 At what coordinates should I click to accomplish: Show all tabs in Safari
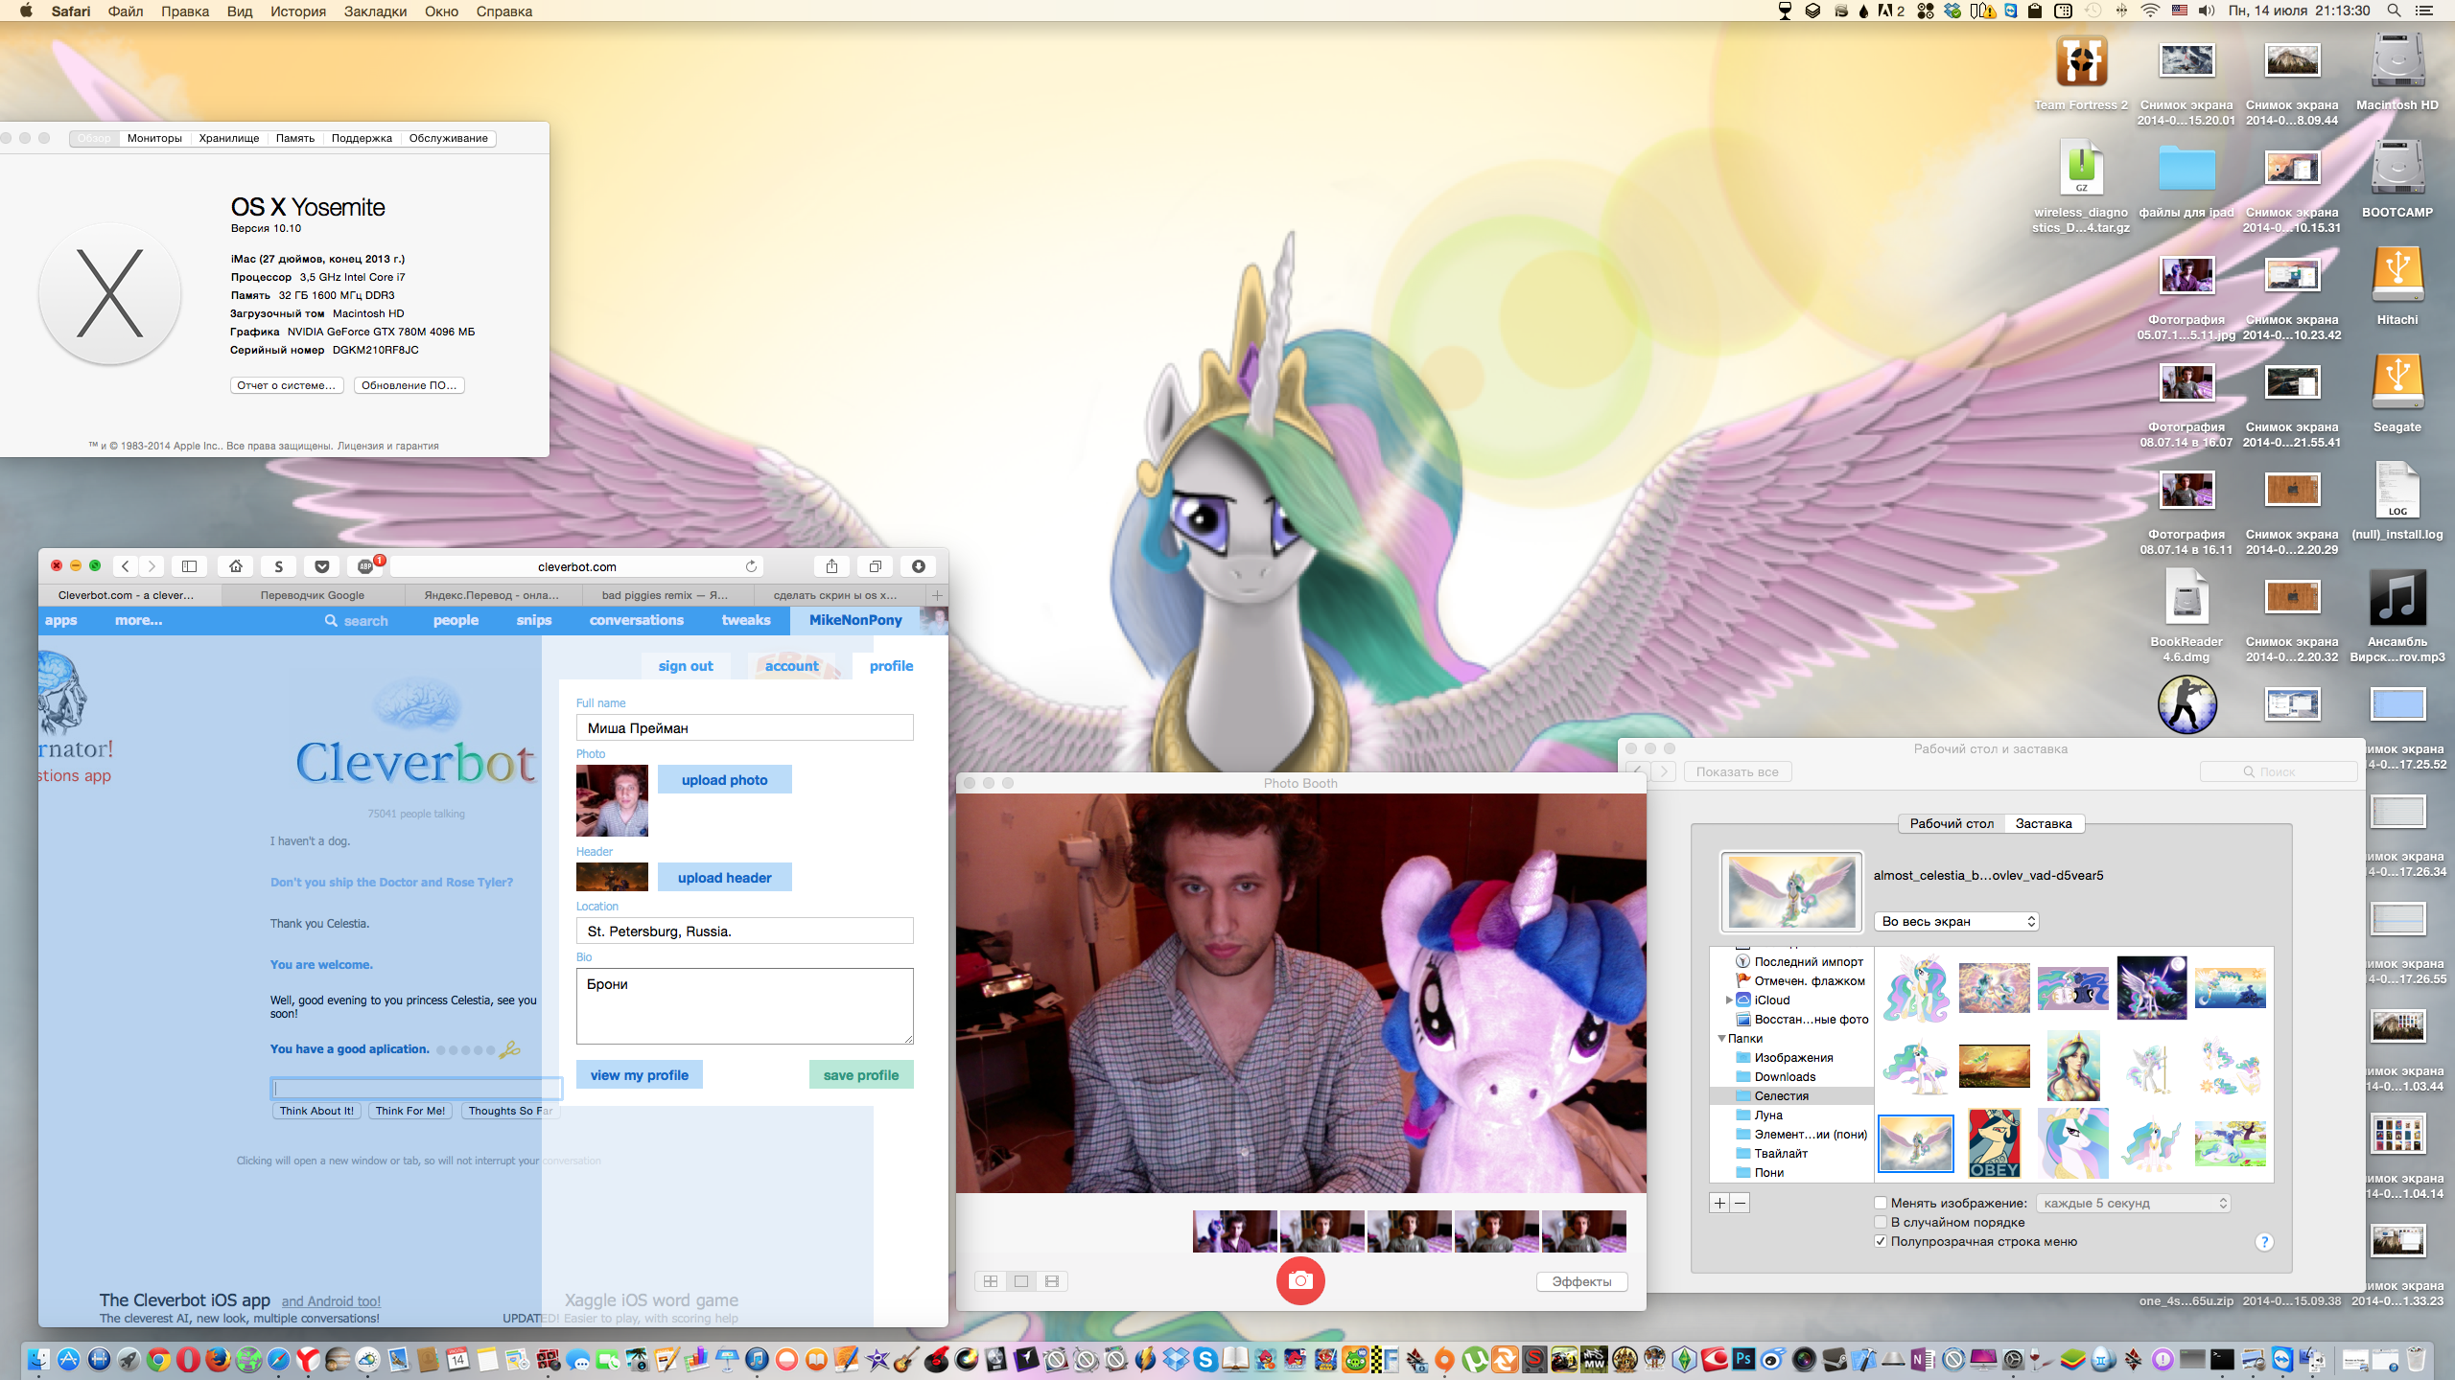tap(875, 566)
